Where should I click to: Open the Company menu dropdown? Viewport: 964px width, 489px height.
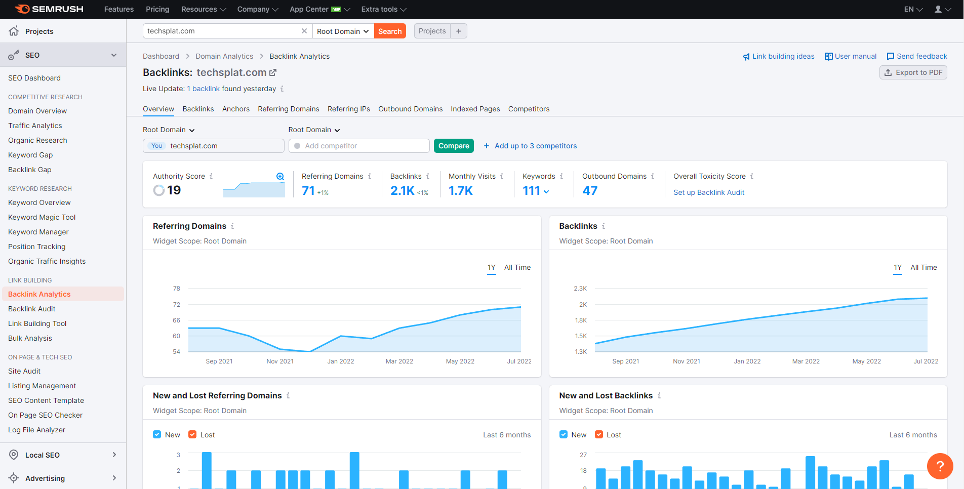coord(258,9)
